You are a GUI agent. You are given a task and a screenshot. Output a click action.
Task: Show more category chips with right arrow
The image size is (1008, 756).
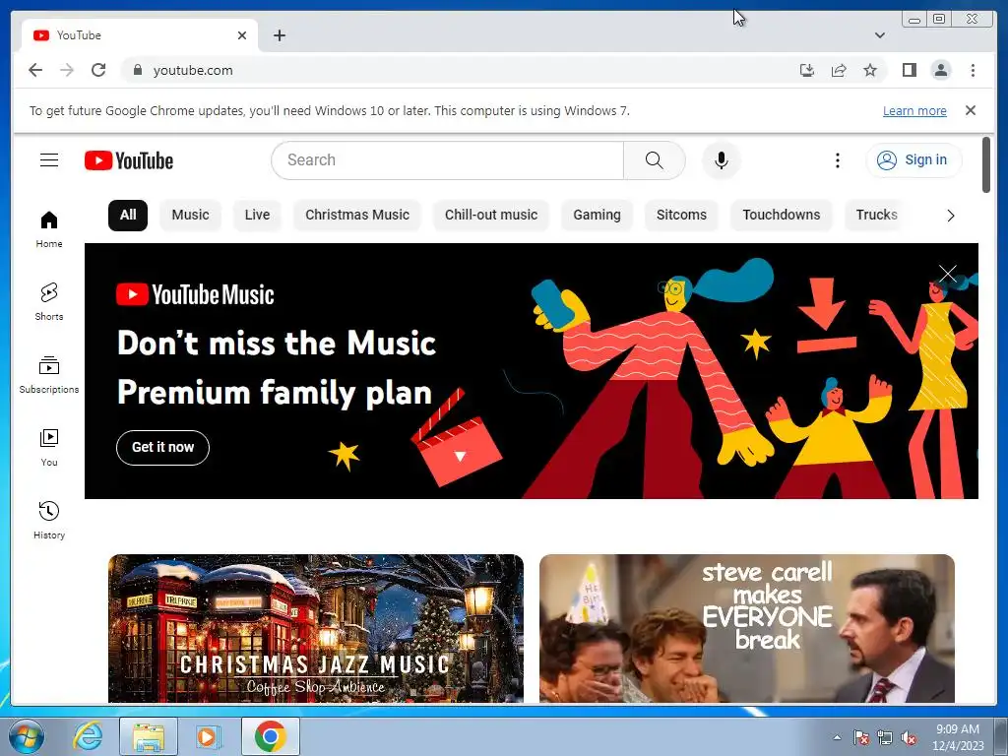950,216
